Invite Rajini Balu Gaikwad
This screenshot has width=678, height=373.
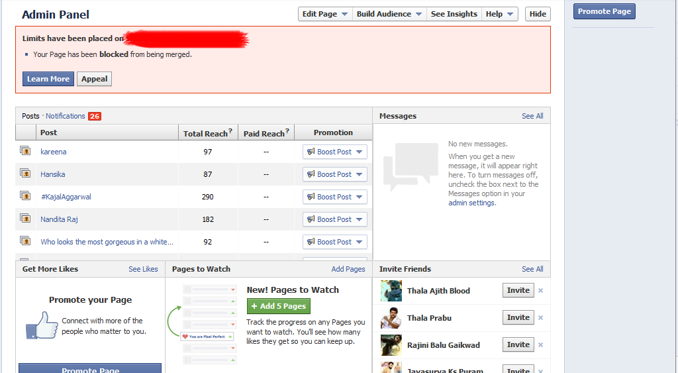point(518,345)
